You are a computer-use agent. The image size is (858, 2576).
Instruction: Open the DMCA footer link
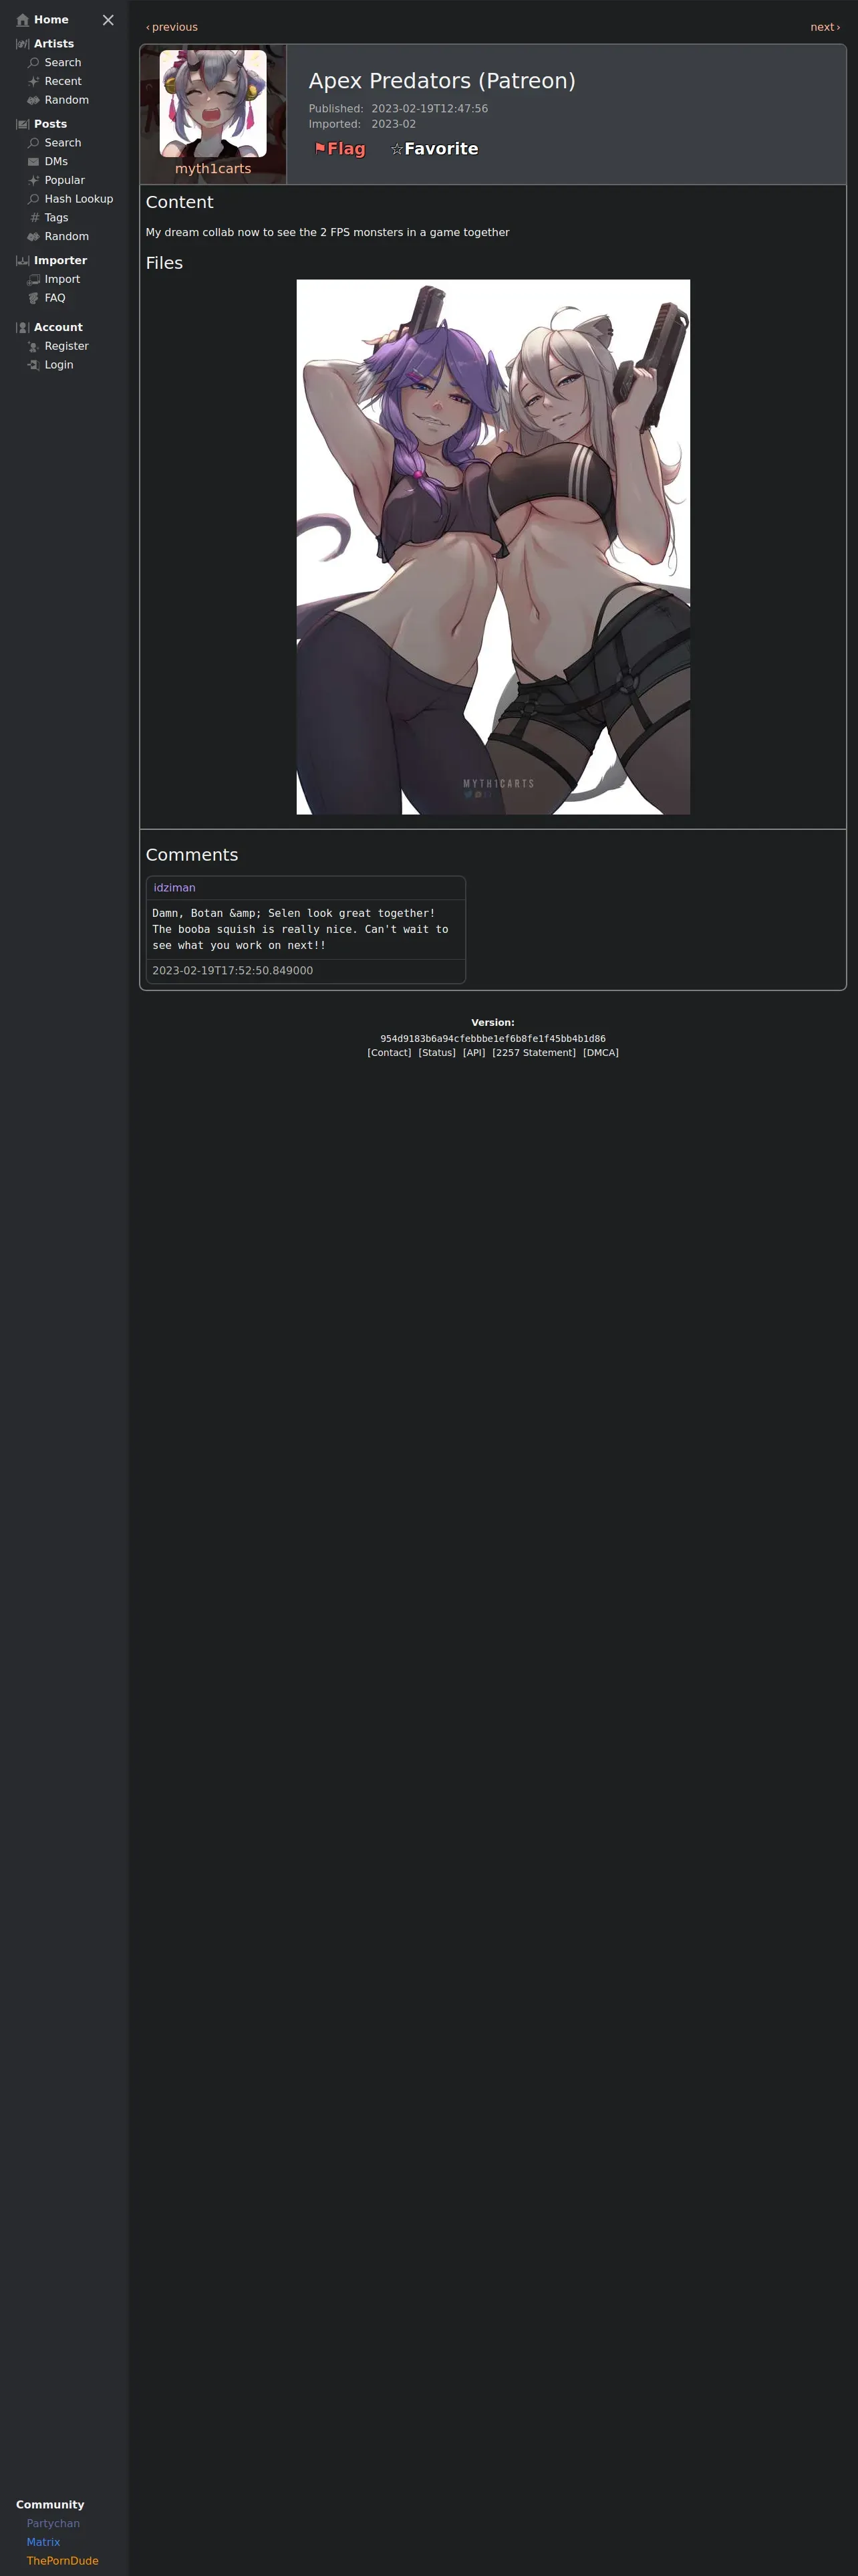pyautogui.click(x=600, y=1053)
